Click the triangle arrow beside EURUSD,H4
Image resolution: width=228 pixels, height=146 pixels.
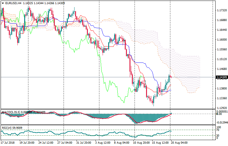(x=3, y=3)
